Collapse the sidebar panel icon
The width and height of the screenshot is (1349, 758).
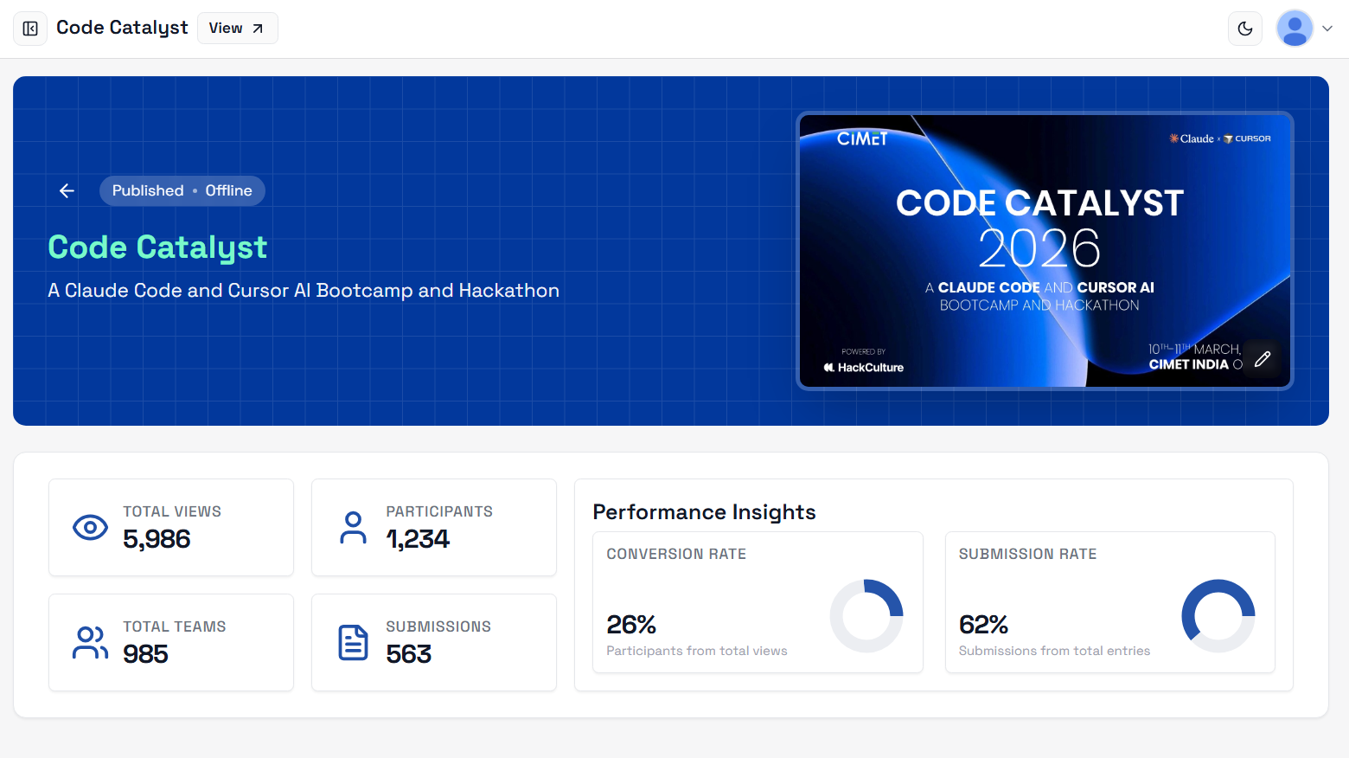(x=30, y=29)
